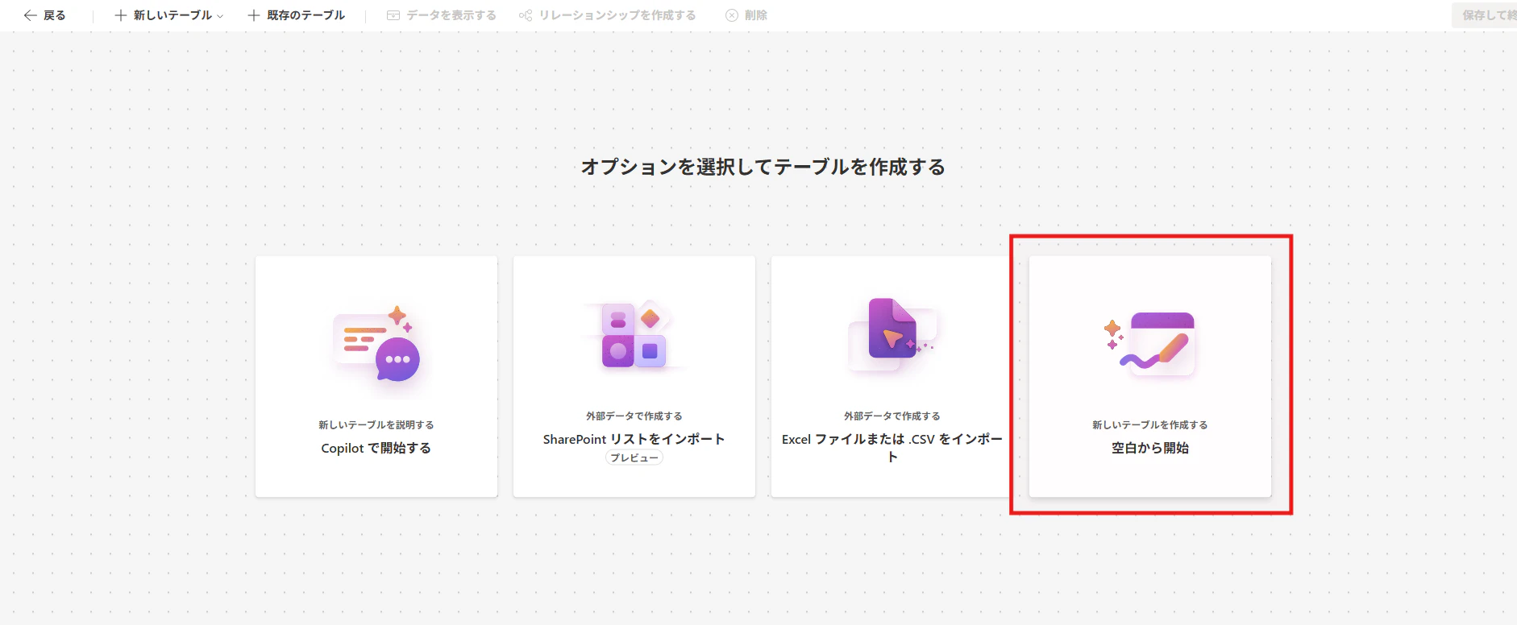
Task: Click データを表示する toolbar item
Action: [442, 15]
